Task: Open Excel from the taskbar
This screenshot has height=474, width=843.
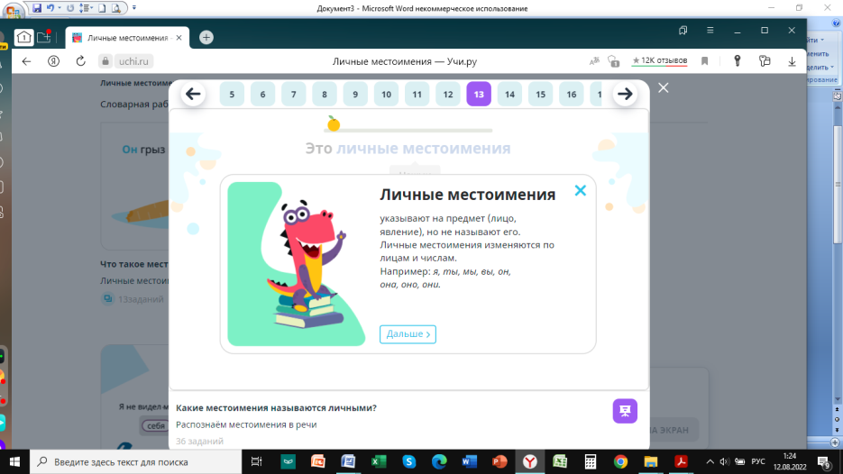Action: pos(379,461)
